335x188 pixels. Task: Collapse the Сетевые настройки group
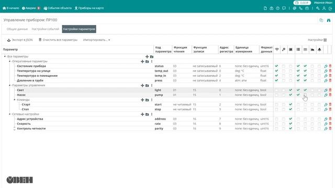(x=9, y=114)
